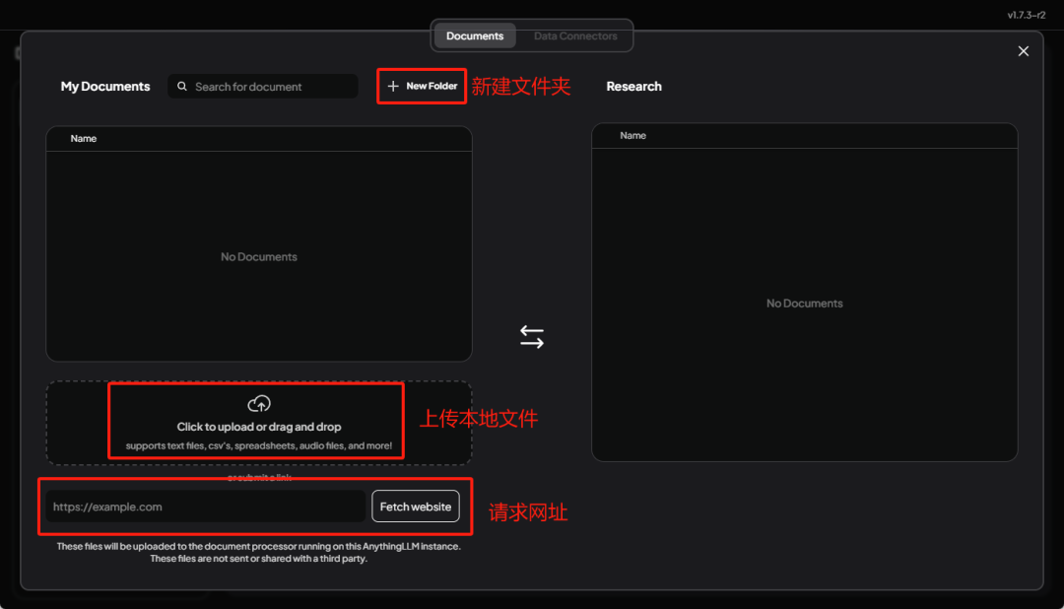The width and height of the screenshot is (1064, 609).
Task: Click the My Documents heading
Action: pyautogui.click(x=105, y=86)
